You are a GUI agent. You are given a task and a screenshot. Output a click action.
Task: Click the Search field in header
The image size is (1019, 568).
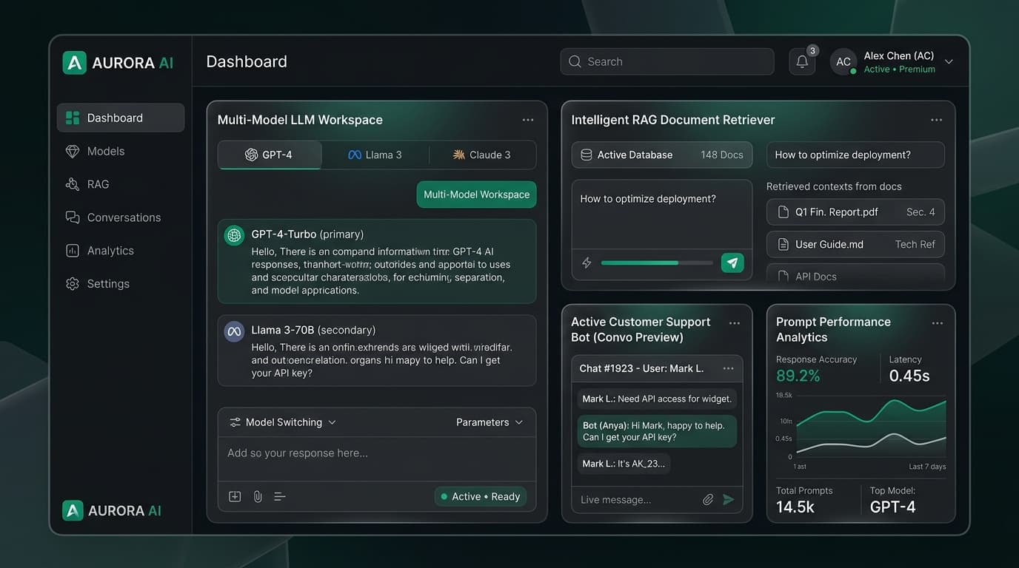point(667,62)
